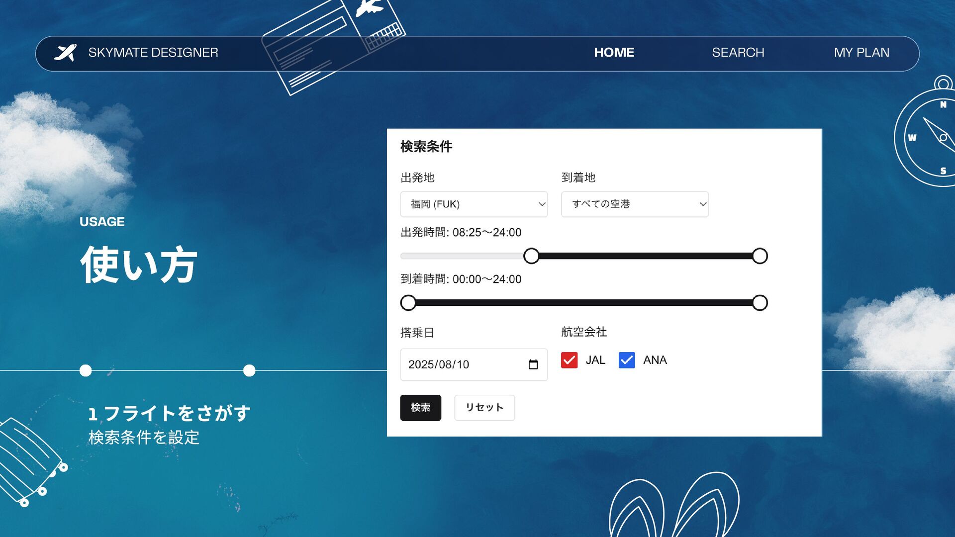Click the '検索条件' panel heading

pyautogui.click(x=426, y=147)
